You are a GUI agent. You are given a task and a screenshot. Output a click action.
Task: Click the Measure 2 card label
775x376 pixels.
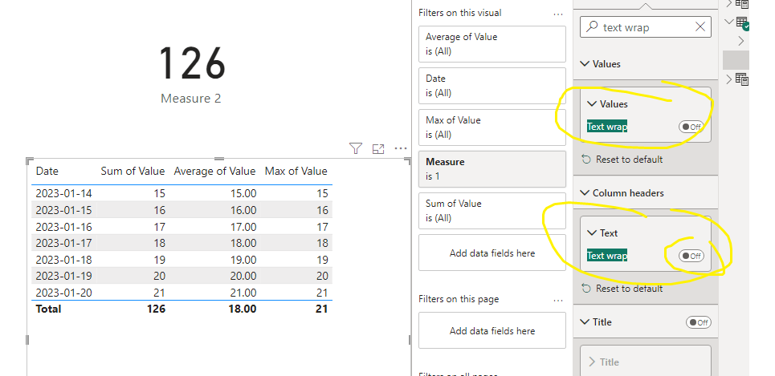coord(191,98)
